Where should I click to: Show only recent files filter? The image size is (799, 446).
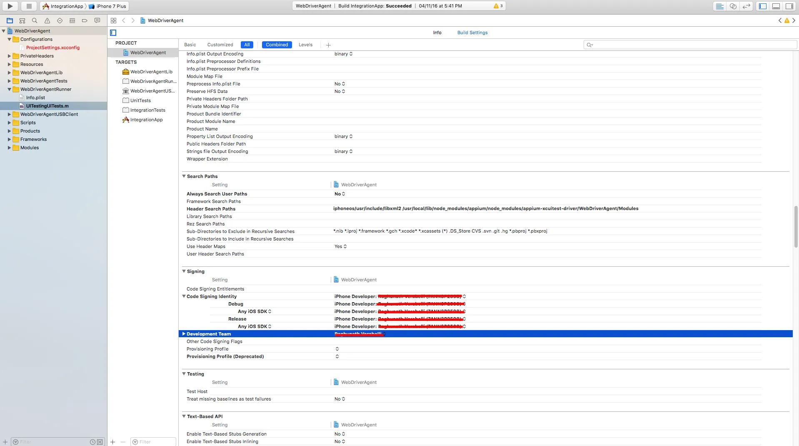coord(93,442)
